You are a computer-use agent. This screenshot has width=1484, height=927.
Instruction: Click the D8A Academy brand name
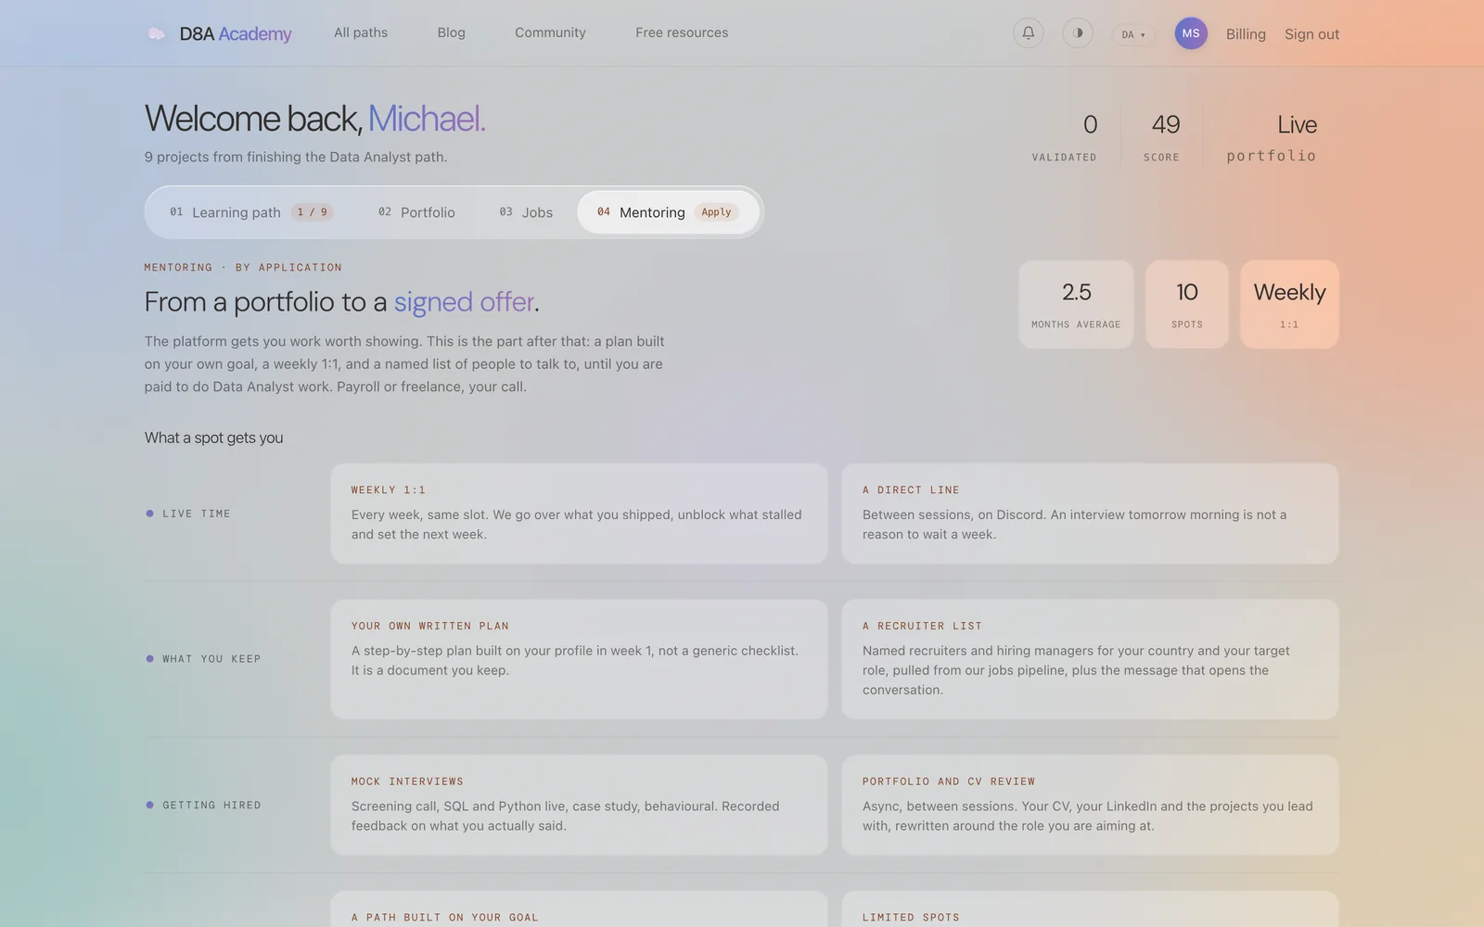[236, 34]
